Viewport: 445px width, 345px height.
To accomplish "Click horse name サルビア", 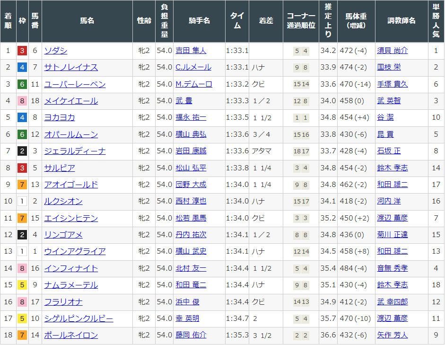I will point(60,168).
